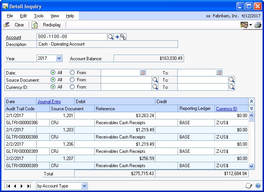The width and height of the screenshot is (264, 192).
Task: Click the grid scrollbar thumb
Action: pyautogui.click(x=252, y=120)
